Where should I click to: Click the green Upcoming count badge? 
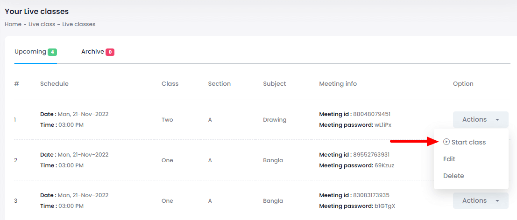52,52
